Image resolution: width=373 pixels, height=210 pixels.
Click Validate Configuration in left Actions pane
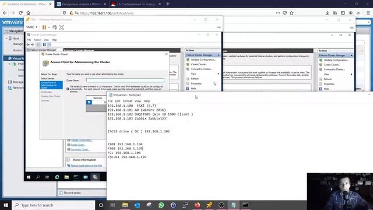(203, 60)
